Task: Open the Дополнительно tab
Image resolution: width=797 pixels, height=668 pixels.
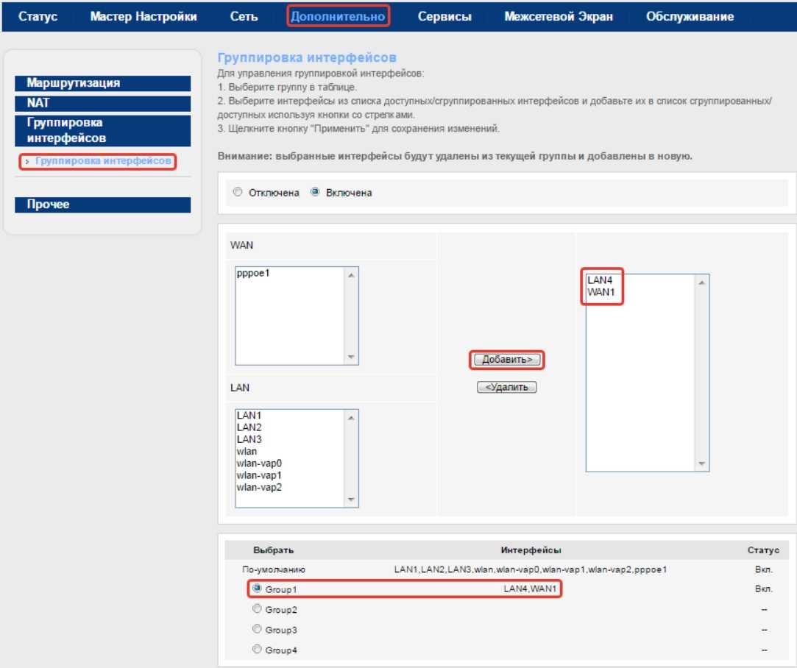Action: click(338, 16)
